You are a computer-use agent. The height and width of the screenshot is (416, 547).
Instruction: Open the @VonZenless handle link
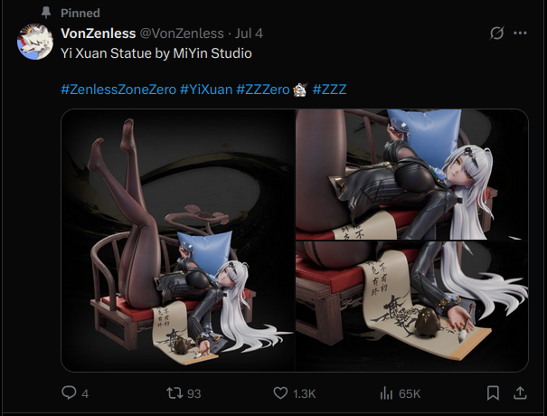182,33
